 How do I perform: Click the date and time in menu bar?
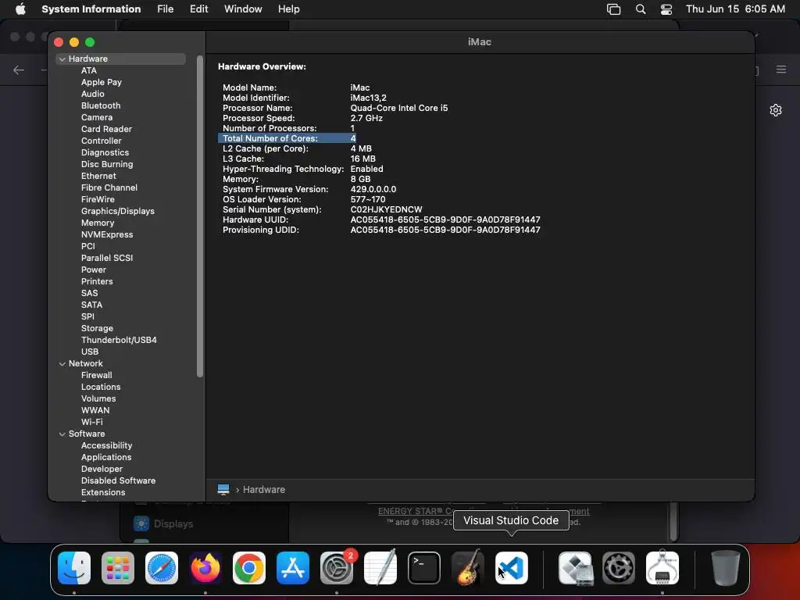pyautogui.click(x=735, y=9)
